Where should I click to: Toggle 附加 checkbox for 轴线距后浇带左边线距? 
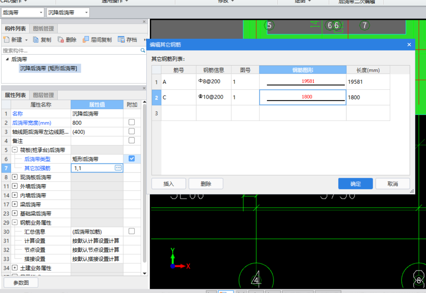(132, 131)
